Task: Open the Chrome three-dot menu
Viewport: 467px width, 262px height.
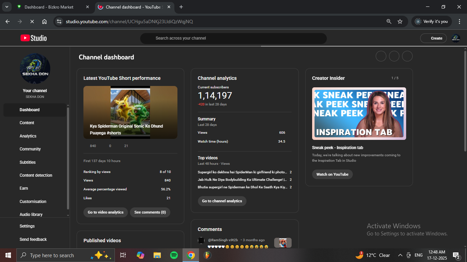Action: click(459, 21)
